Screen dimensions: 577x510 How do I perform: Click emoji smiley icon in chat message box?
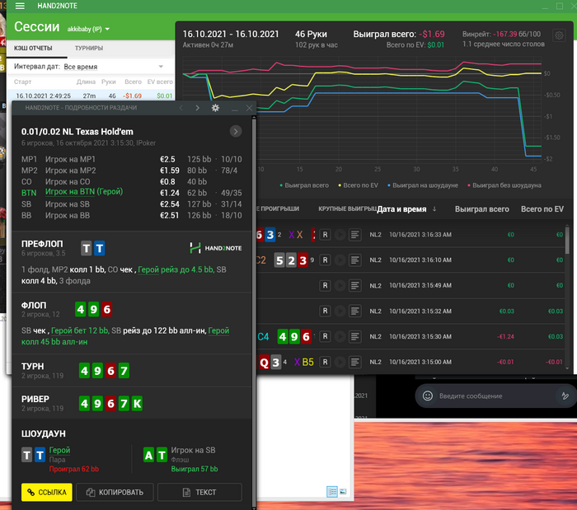click(428, 396)
